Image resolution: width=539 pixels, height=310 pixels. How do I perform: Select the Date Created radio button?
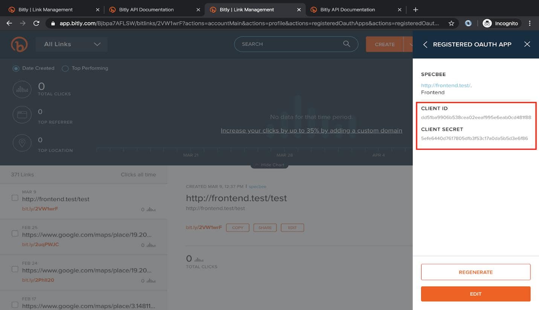(x=16, y=68)
